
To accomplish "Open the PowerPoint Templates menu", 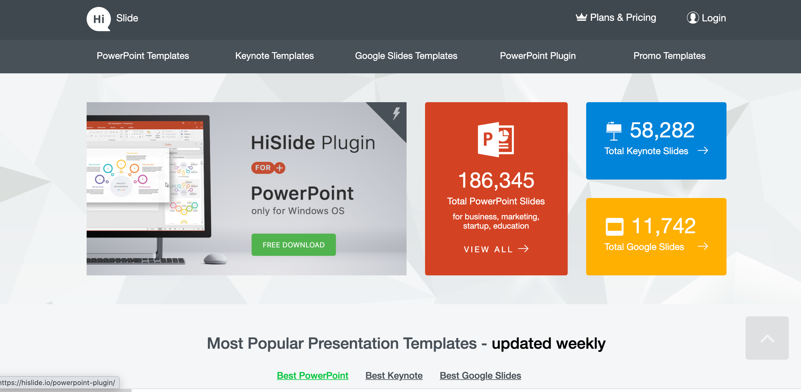I will pos(143,56).
